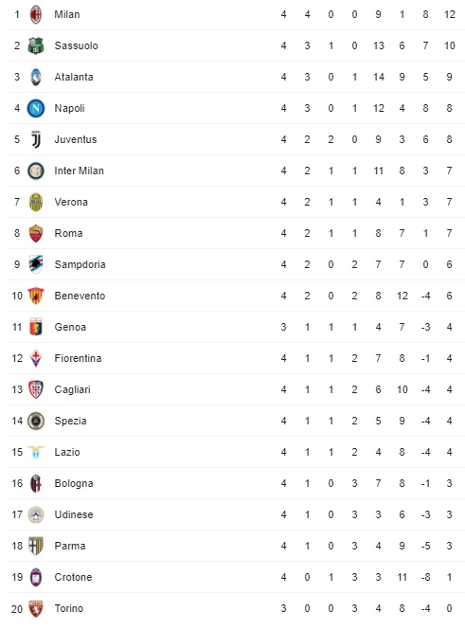This screenshot has width=465, height=630.
Task: Click the Inter Milan round crest
Action: [x=36, y=171]
